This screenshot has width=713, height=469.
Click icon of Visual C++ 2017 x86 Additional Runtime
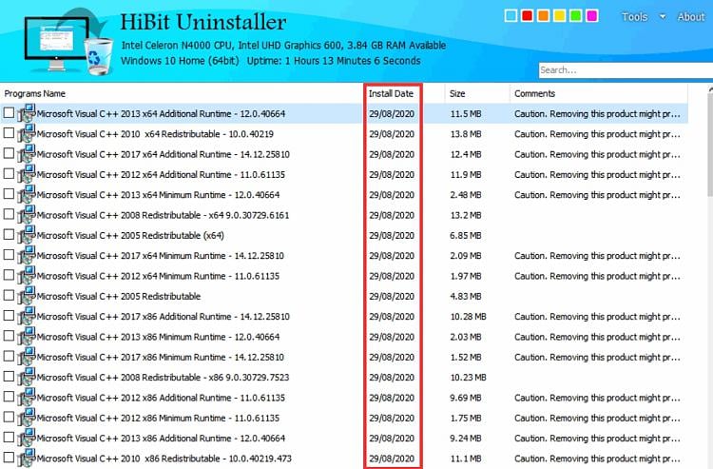coord(27,316)
